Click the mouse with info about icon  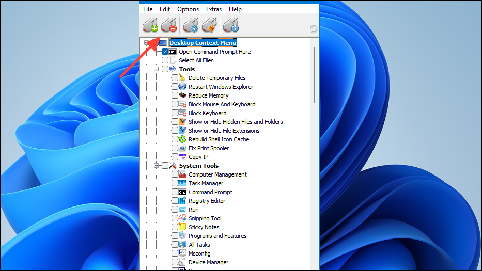click(x=231, y=25)
